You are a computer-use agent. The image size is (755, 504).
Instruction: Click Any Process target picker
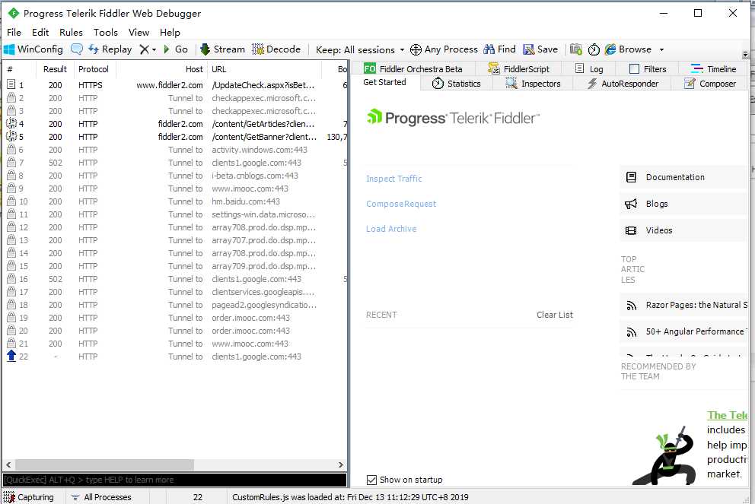tap(444, 49)
